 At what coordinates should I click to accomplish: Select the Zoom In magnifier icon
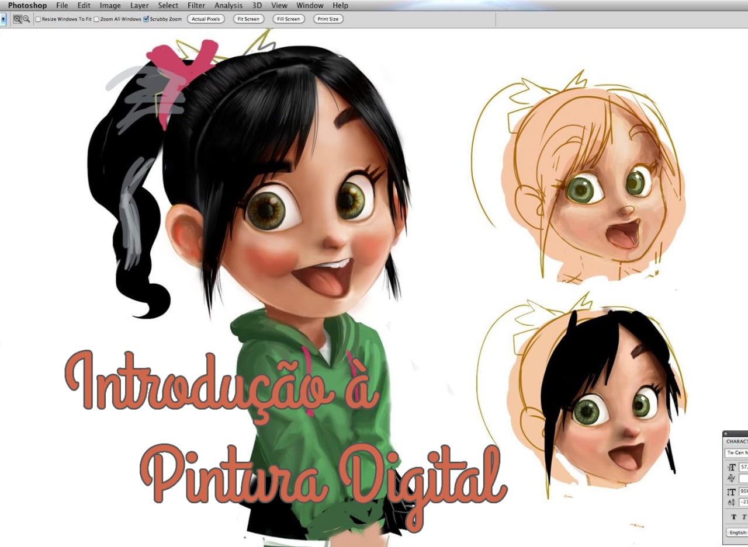[x=18, y=19]
